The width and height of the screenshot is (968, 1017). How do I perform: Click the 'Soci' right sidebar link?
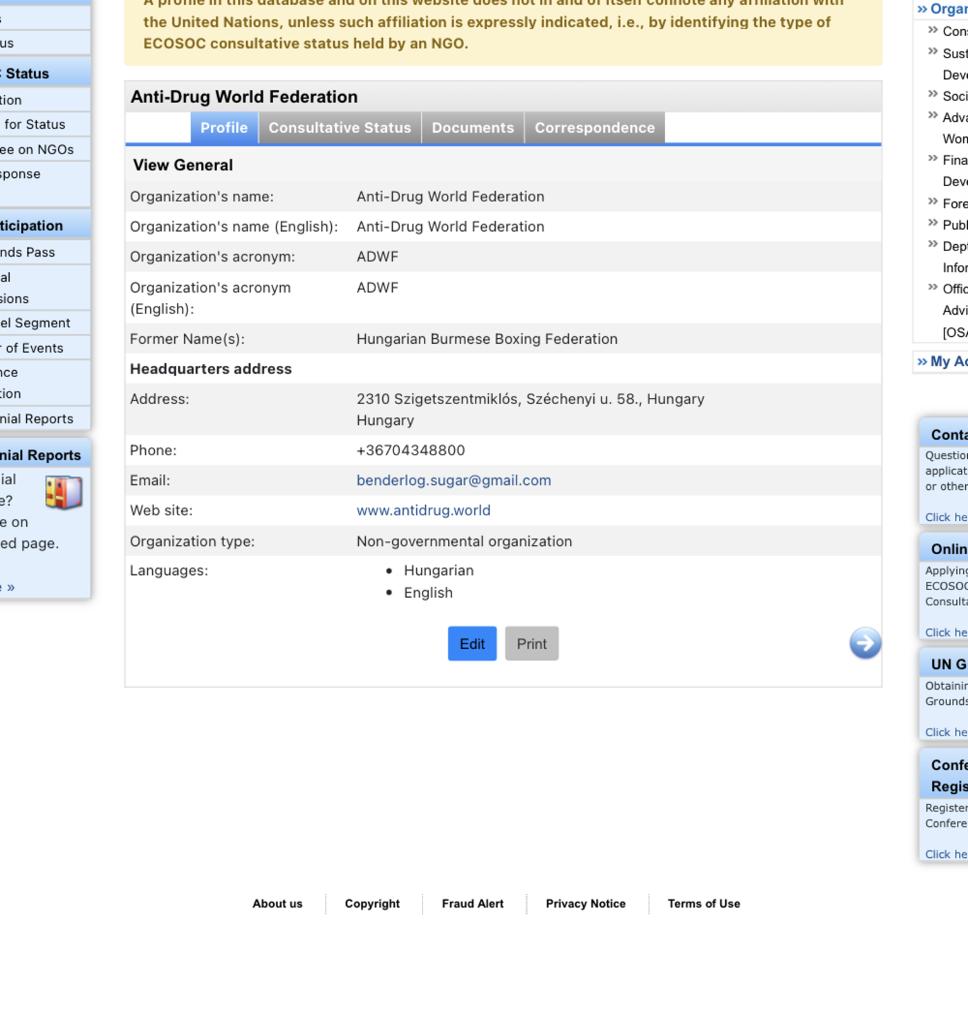click(x=954, y=96)
